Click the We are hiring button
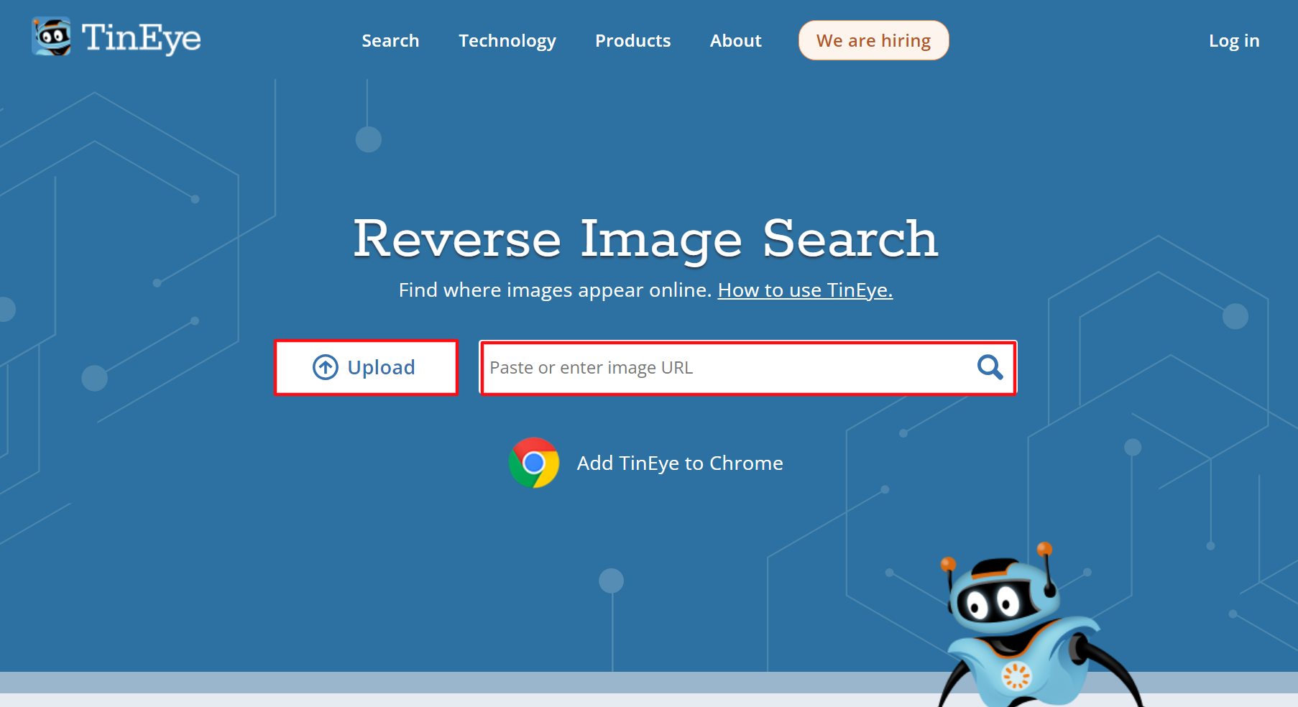 click(x=873, y=40)
